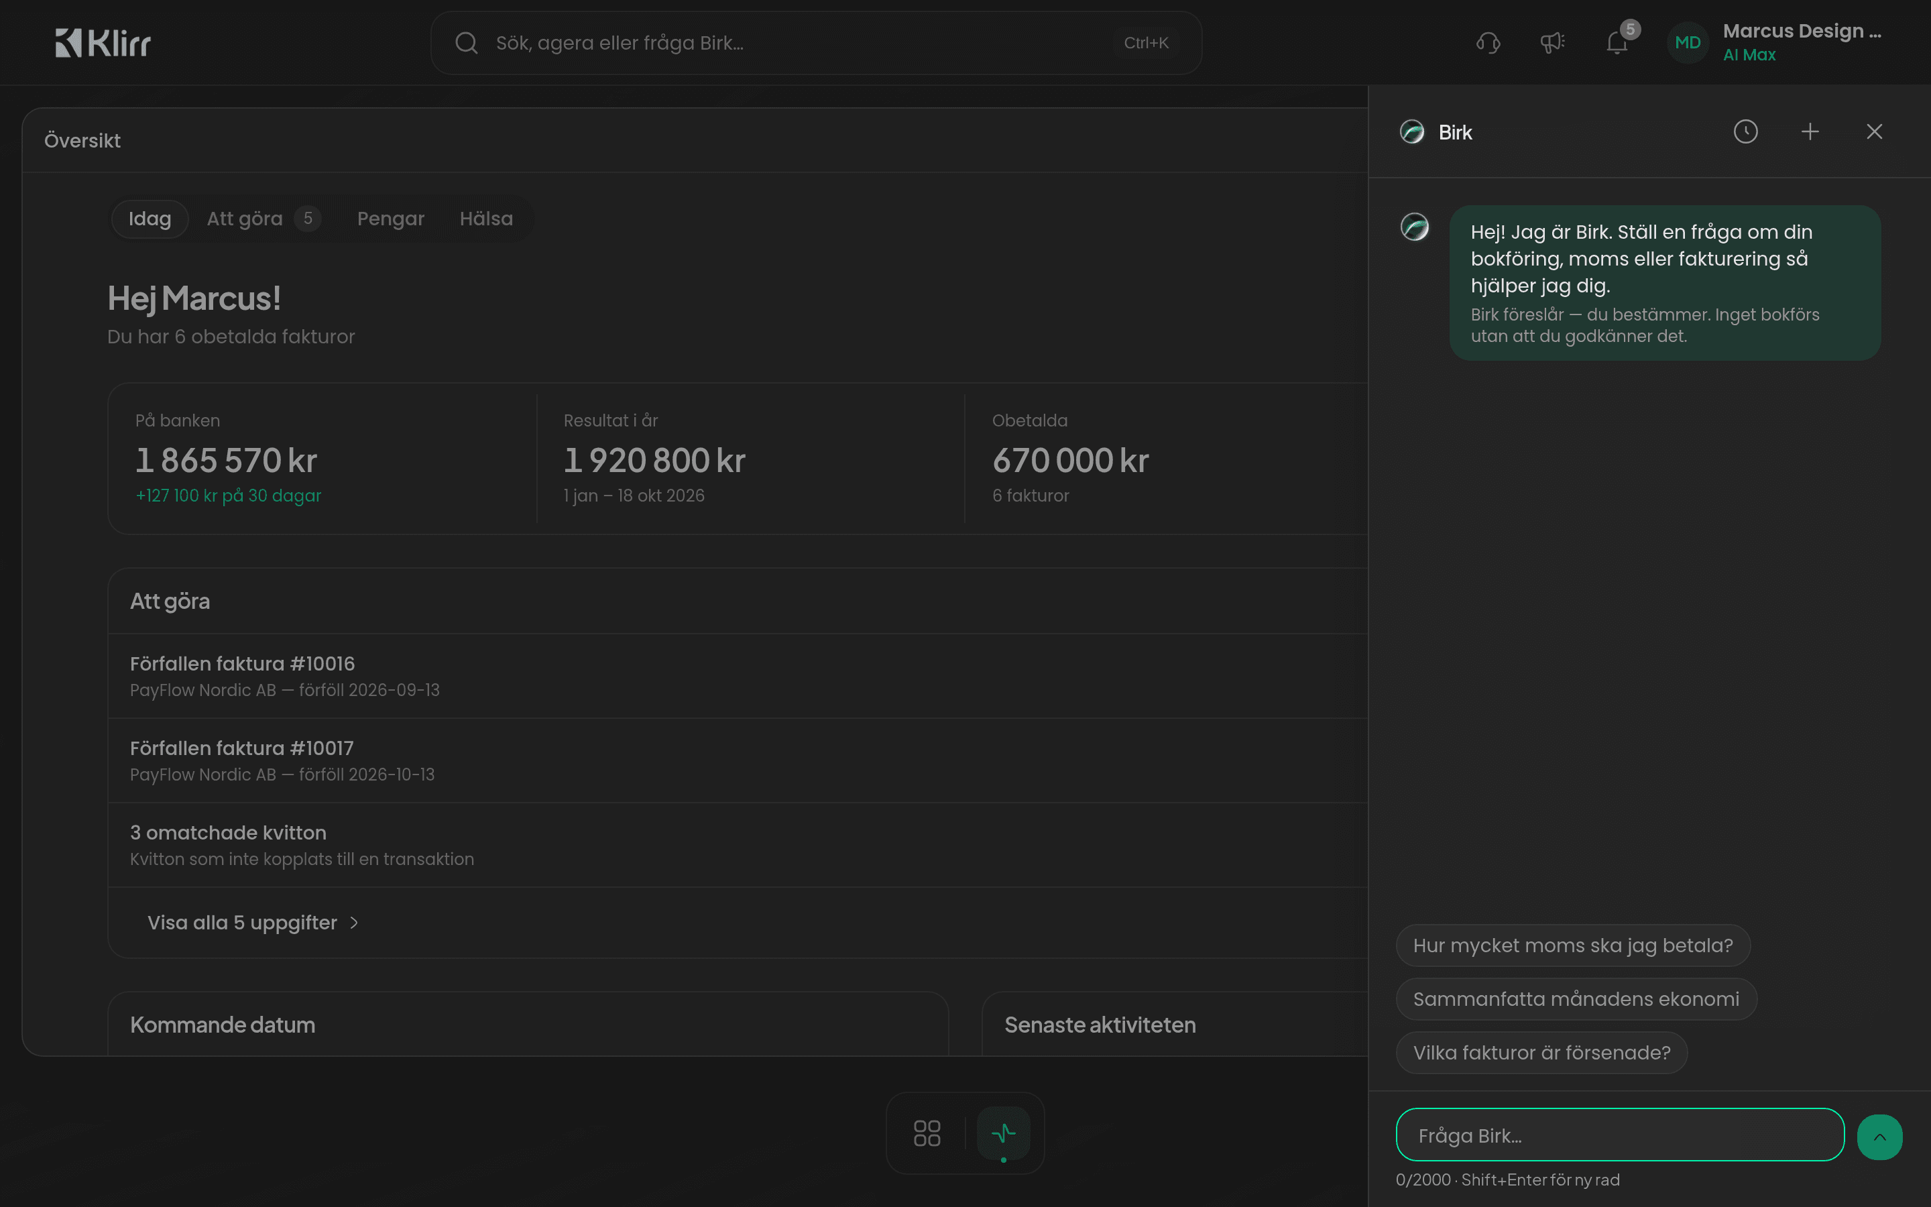Click the Birk logo in panel header
This screenshot has height=1207, width=1931.
pyautogui.click(x=1412, y=131)
